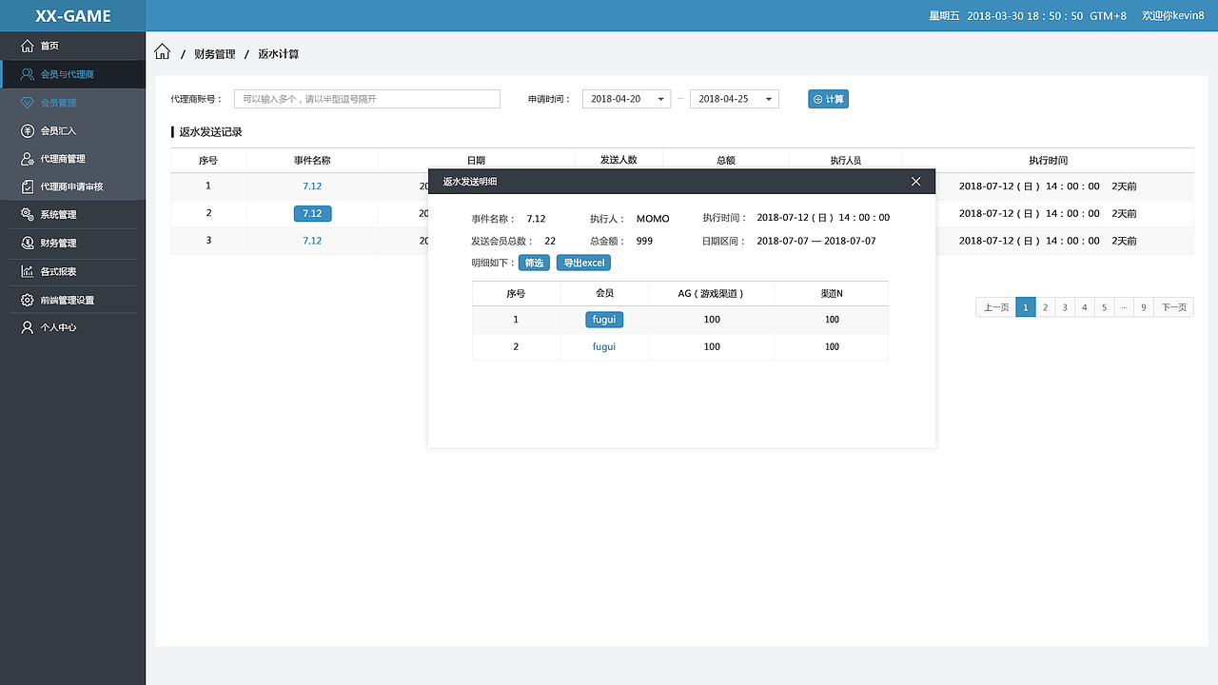Select pagination page 9
Image resolution: width=1218 pixels, height=685 pixels.
tap(1143, 307)
